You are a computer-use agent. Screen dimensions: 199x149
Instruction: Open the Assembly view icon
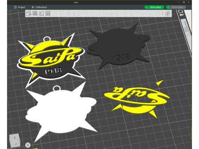[x=168, y=14]
